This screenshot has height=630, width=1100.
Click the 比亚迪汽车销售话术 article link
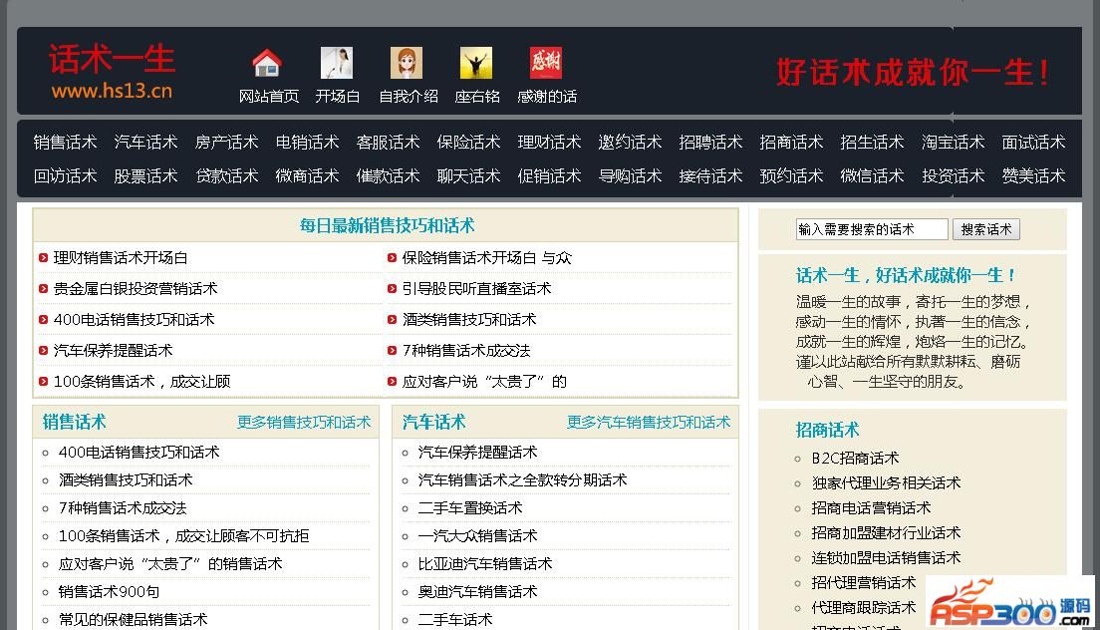(484, 564)
